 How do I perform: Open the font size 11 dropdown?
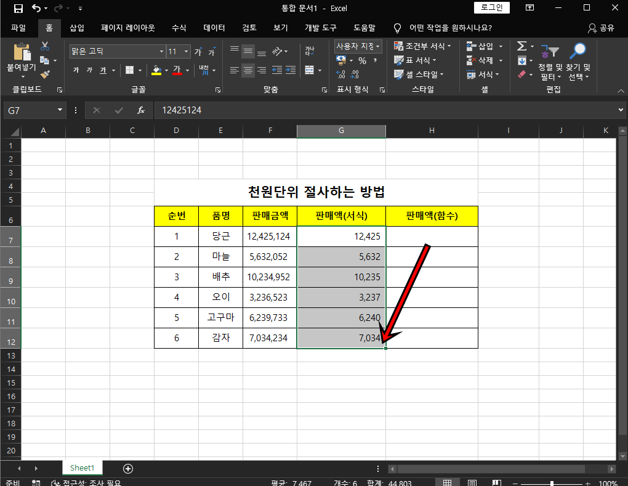186,51
